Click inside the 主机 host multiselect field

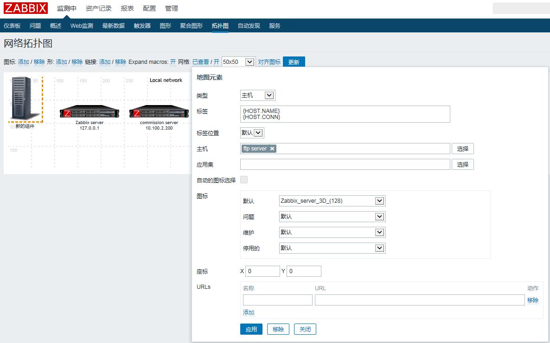point(345,149)
